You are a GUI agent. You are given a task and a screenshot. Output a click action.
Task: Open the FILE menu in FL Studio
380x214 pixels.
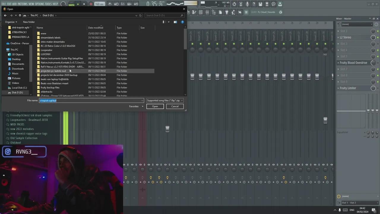(x=4, y=4)
